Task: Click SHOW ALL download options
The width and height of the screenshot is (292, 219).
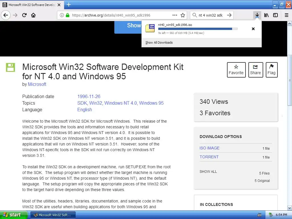Action: point(208,171)
